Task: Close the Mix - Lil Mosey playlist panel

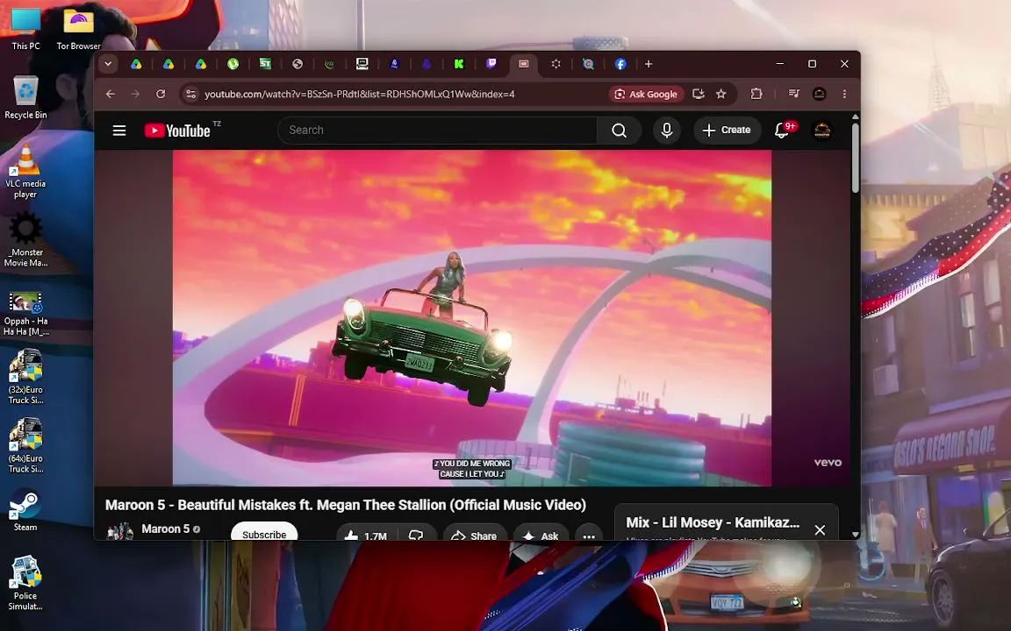Action: point(820,530)
